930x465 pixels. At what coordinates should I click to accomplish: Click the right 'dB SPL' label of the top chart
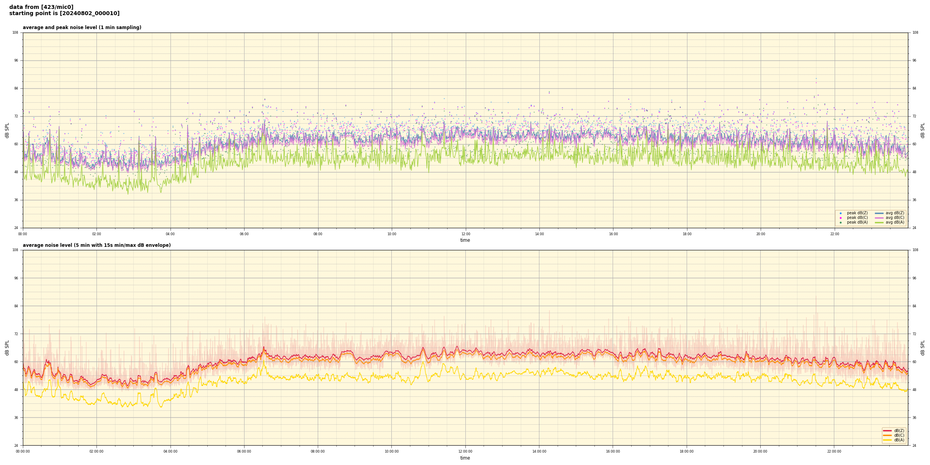coord(923,130)
